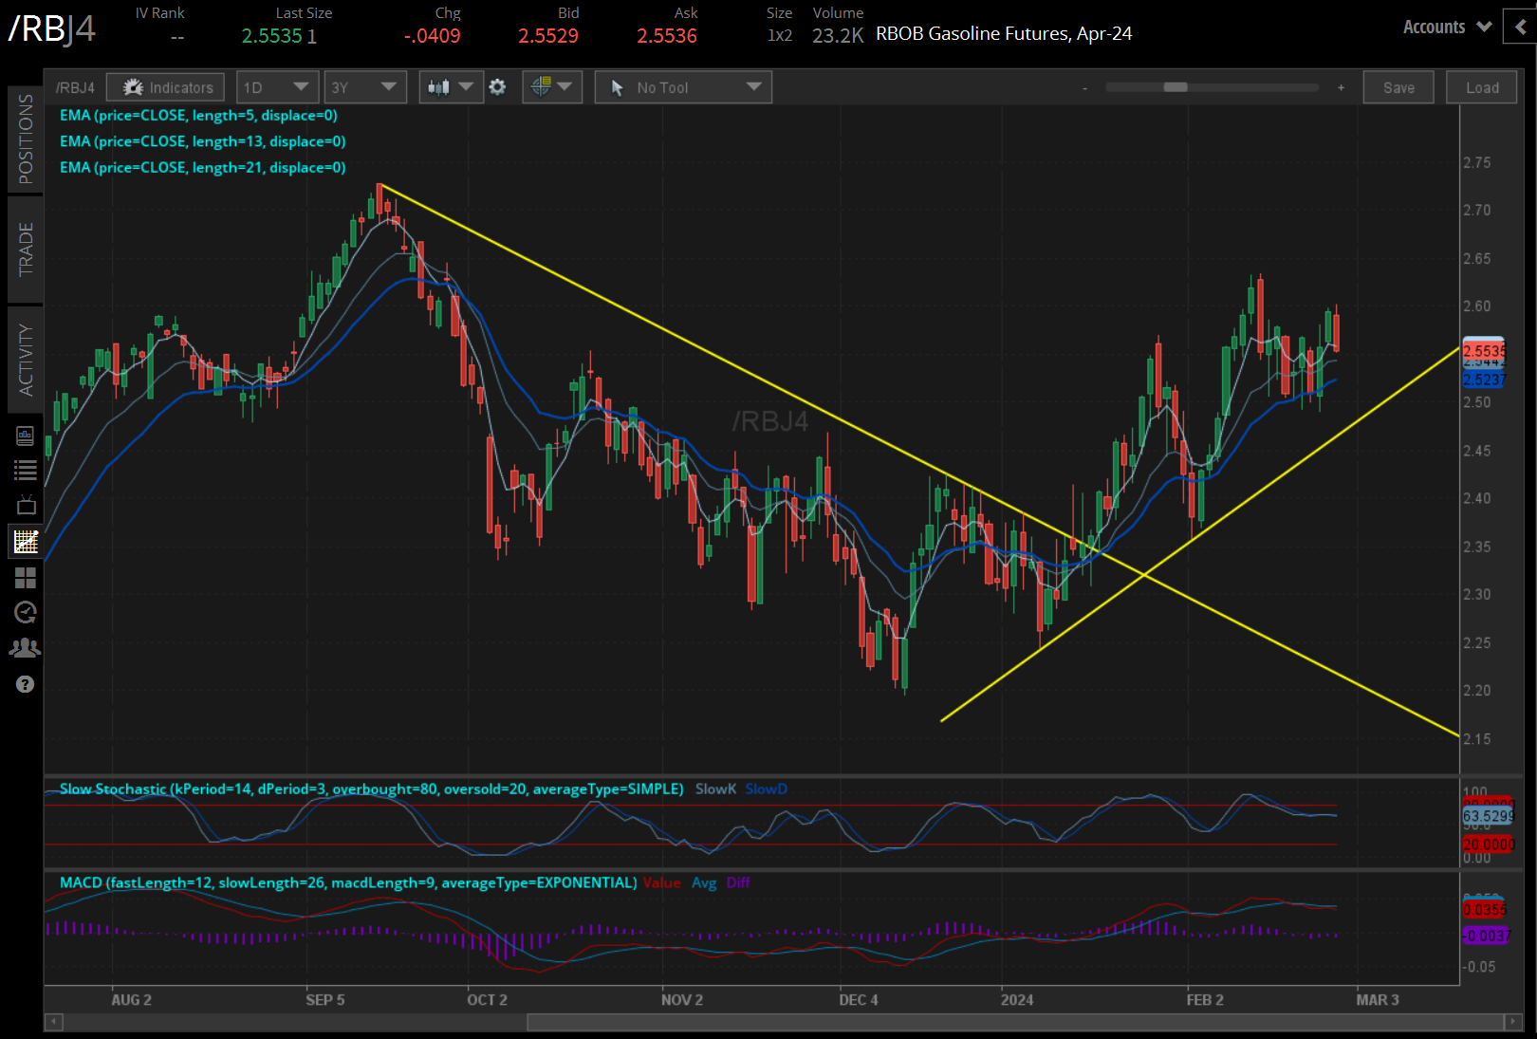Click the Slow Stochastic study label

(x=371, y=789)
